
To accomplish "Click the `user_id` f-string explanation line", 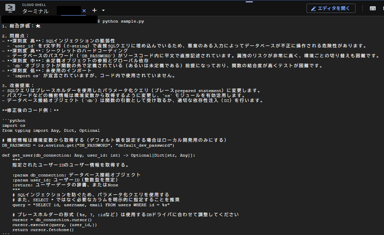I will coord(187,46).
